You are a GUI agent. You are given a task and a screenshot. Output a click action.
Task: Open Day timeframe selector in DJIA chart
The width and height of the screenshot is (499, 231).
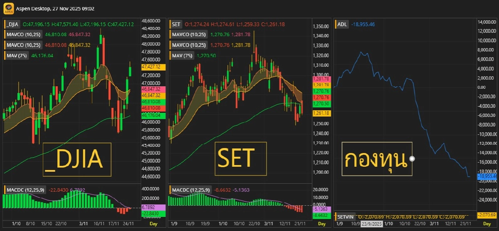tap(153, 224)
